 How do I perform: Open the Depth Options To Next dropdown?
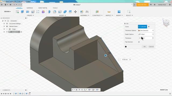tap(146, 34)
